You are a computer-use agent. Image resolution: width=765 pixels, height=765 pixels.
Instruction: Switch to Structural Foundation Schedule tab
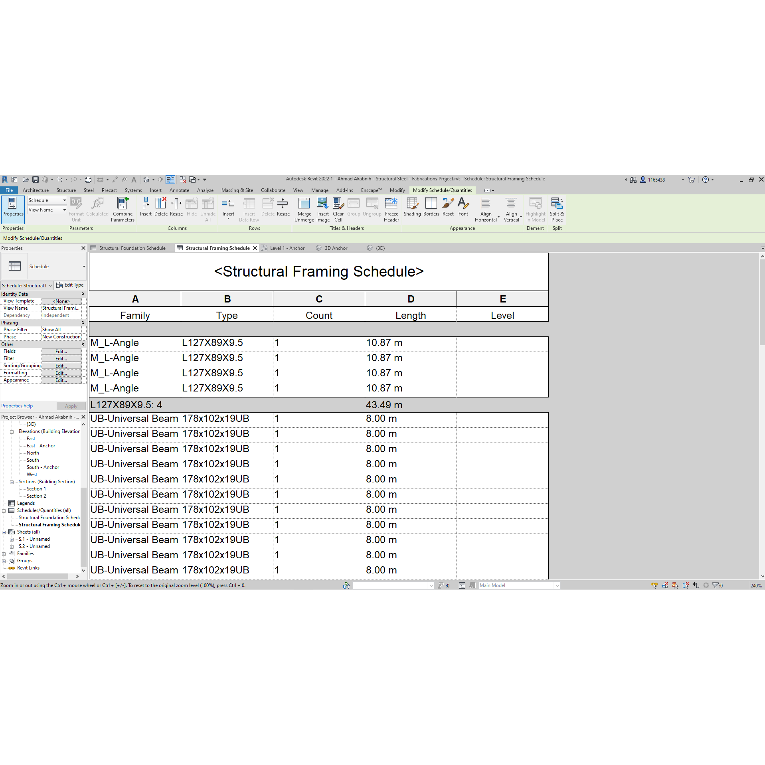point(132,248)
